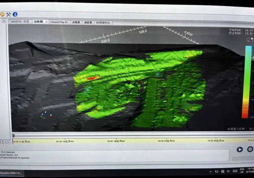This screenshot has height=178, width=254.
Task: Click the network globe icon in tray
Action: [x=223, y=171]
